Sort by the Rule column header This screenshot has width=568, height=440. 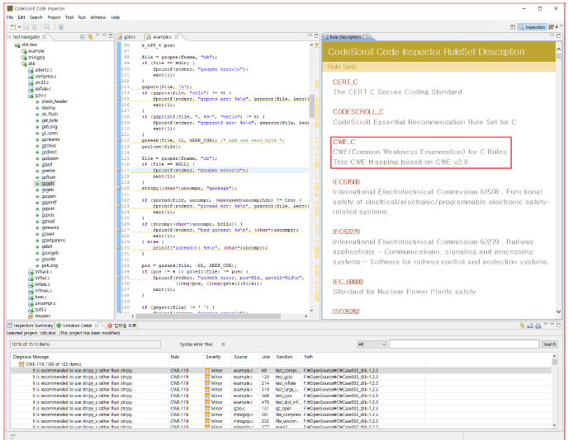click(x=175, y=357)
